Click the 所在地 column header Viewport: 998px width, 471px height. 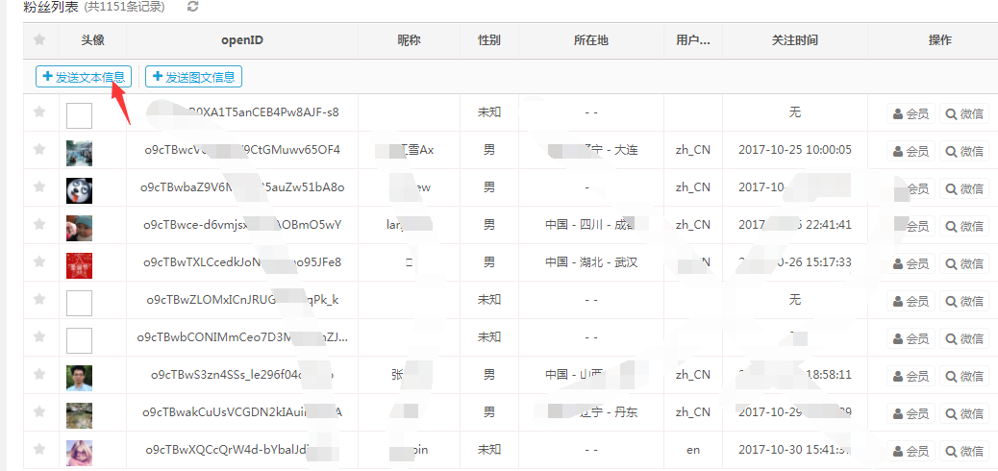(x=590, y=40)
